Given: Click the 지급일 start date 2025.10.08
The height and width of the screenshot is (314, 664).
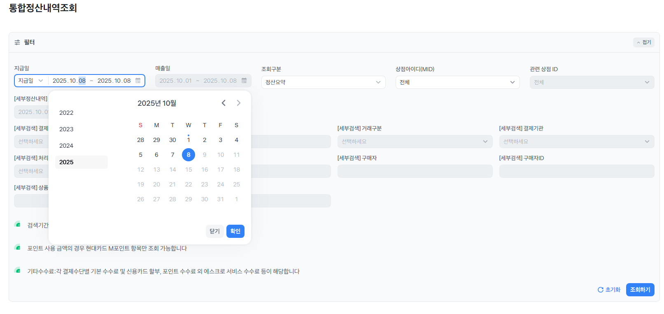Looking at the screenshot, I should click(x=69, y=81).
